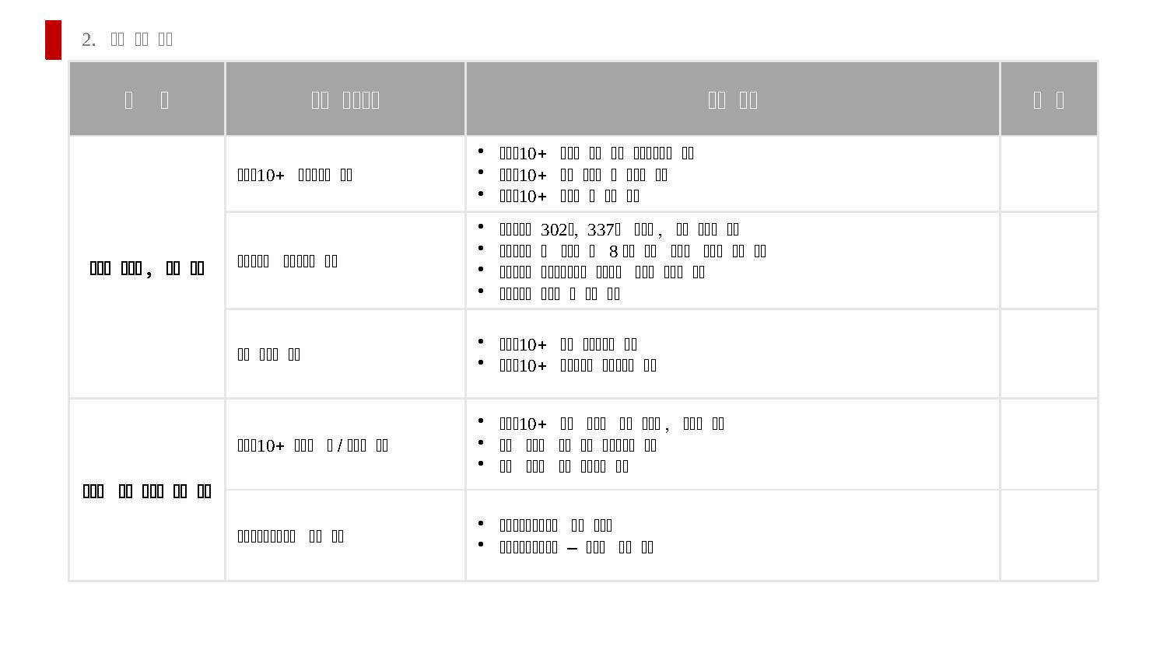This screenshot has height=656, width=1167.
Task: Click the header cell of the widest column
Action: (x=732, y=99)
